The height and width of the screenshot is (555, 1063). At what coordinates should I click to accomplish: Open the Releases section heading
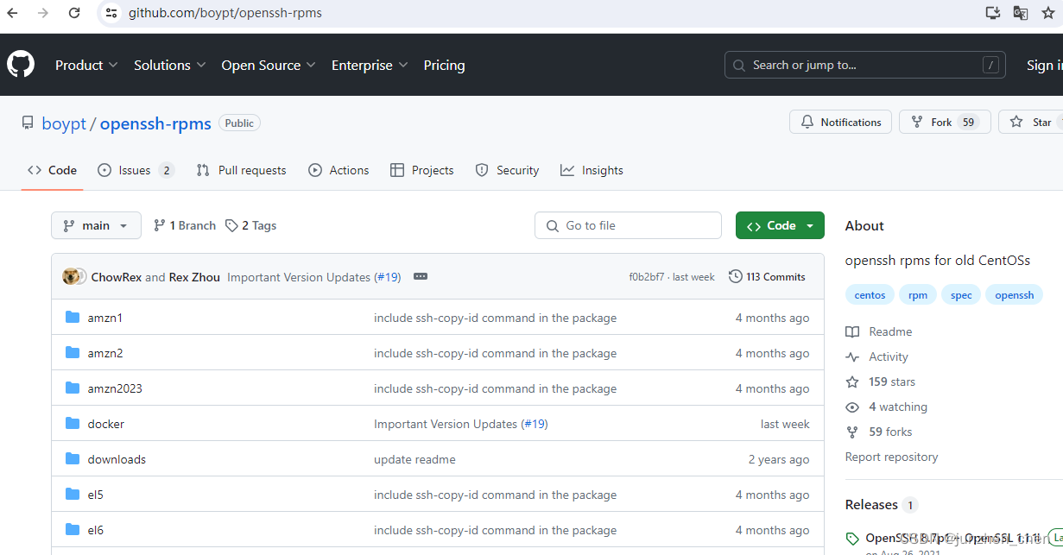[871, 505]
